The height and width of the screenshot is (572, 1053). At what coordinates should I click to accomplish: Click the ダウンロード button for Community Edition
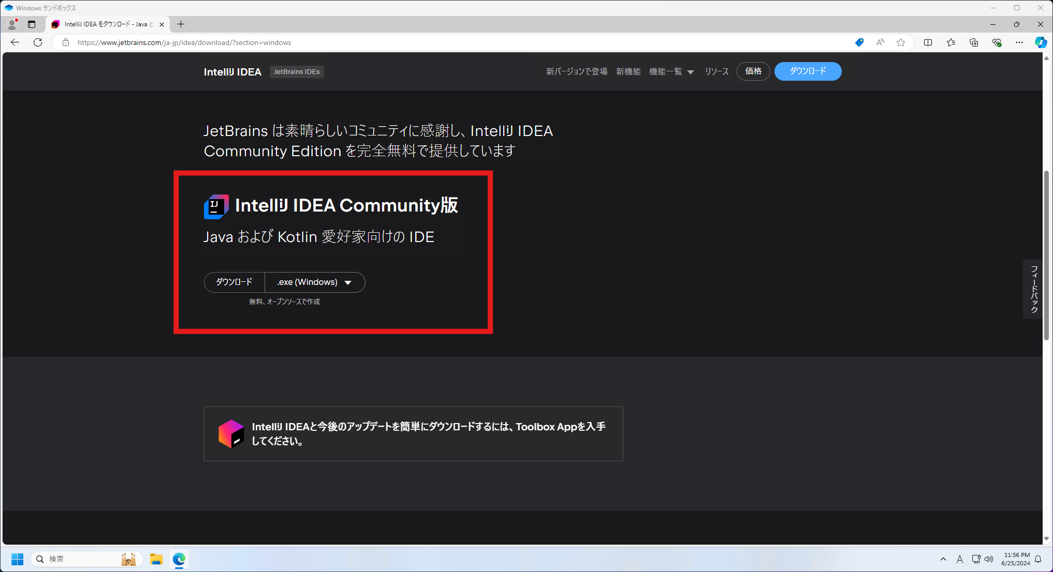coord(234,282)
